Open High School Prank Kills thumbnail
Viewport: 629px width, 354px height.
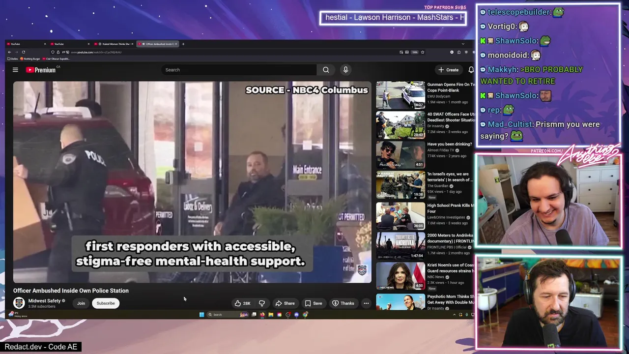[400, 215]
